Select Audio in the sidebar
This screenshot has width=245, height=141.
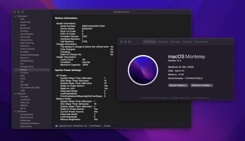point(23,25)
